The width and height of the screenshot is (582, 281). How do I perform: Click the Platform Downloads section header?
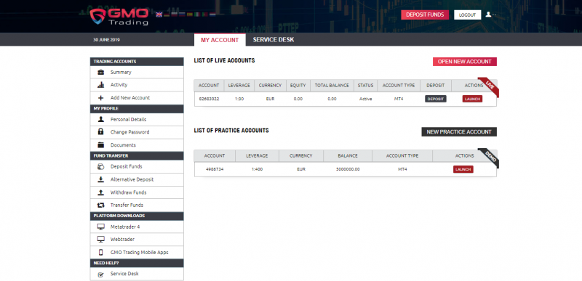coord(137,216)
